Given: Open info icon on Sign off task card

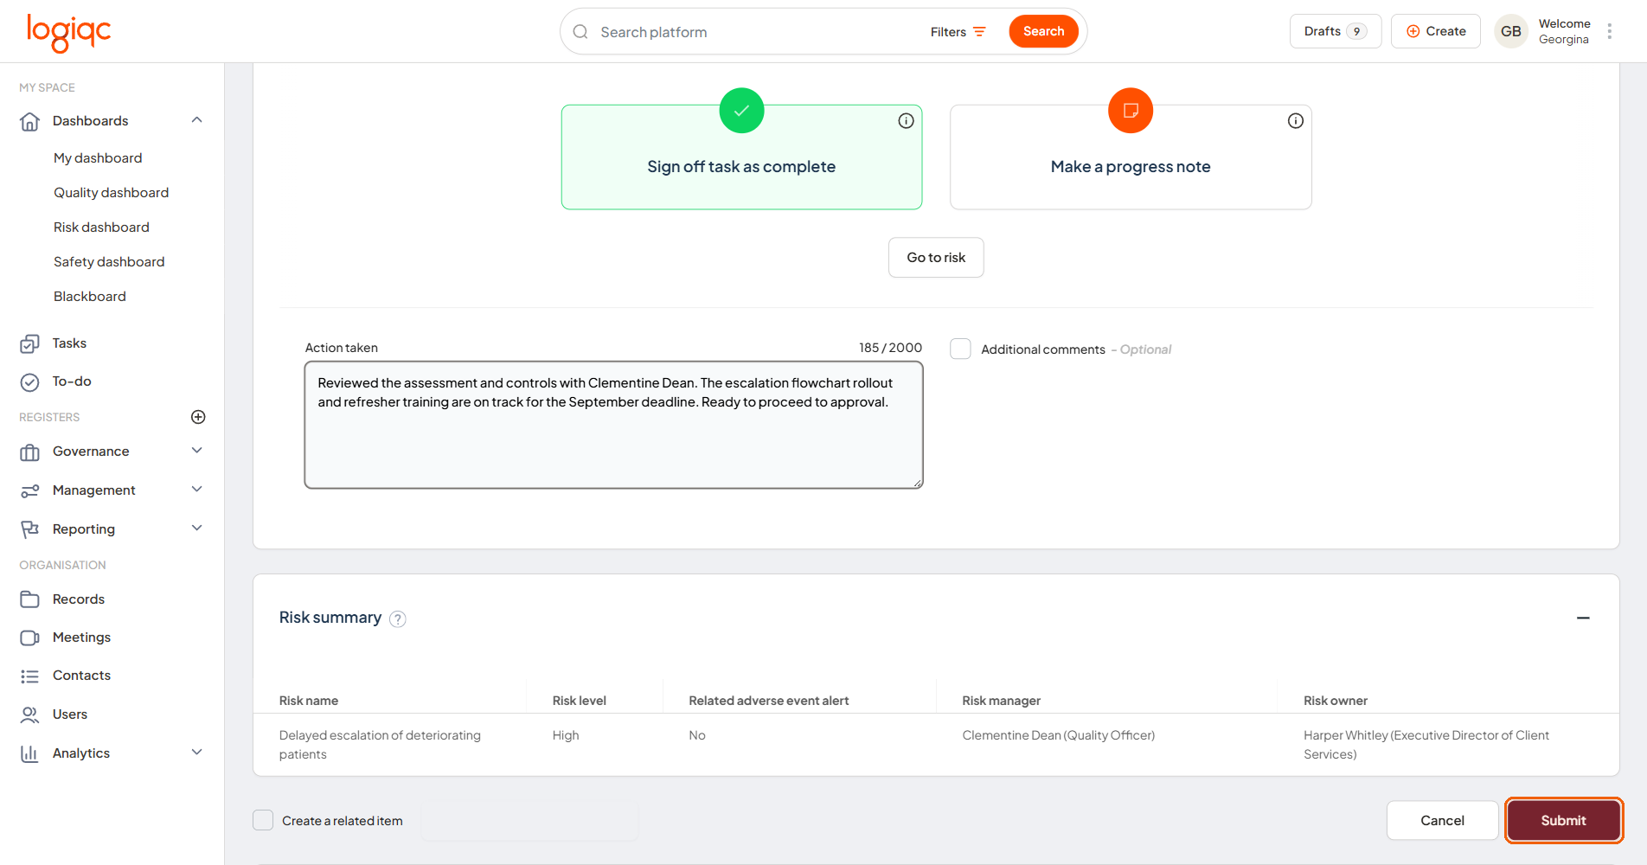Looking at the screenshot, I should coord(906,121).
